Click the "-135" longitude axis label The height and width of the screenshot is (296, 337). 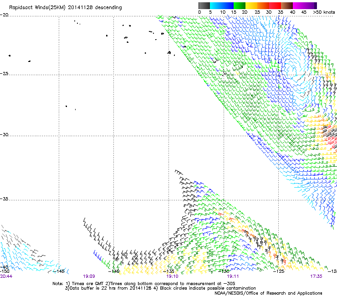pyautogui.click(x=168, y=271)
